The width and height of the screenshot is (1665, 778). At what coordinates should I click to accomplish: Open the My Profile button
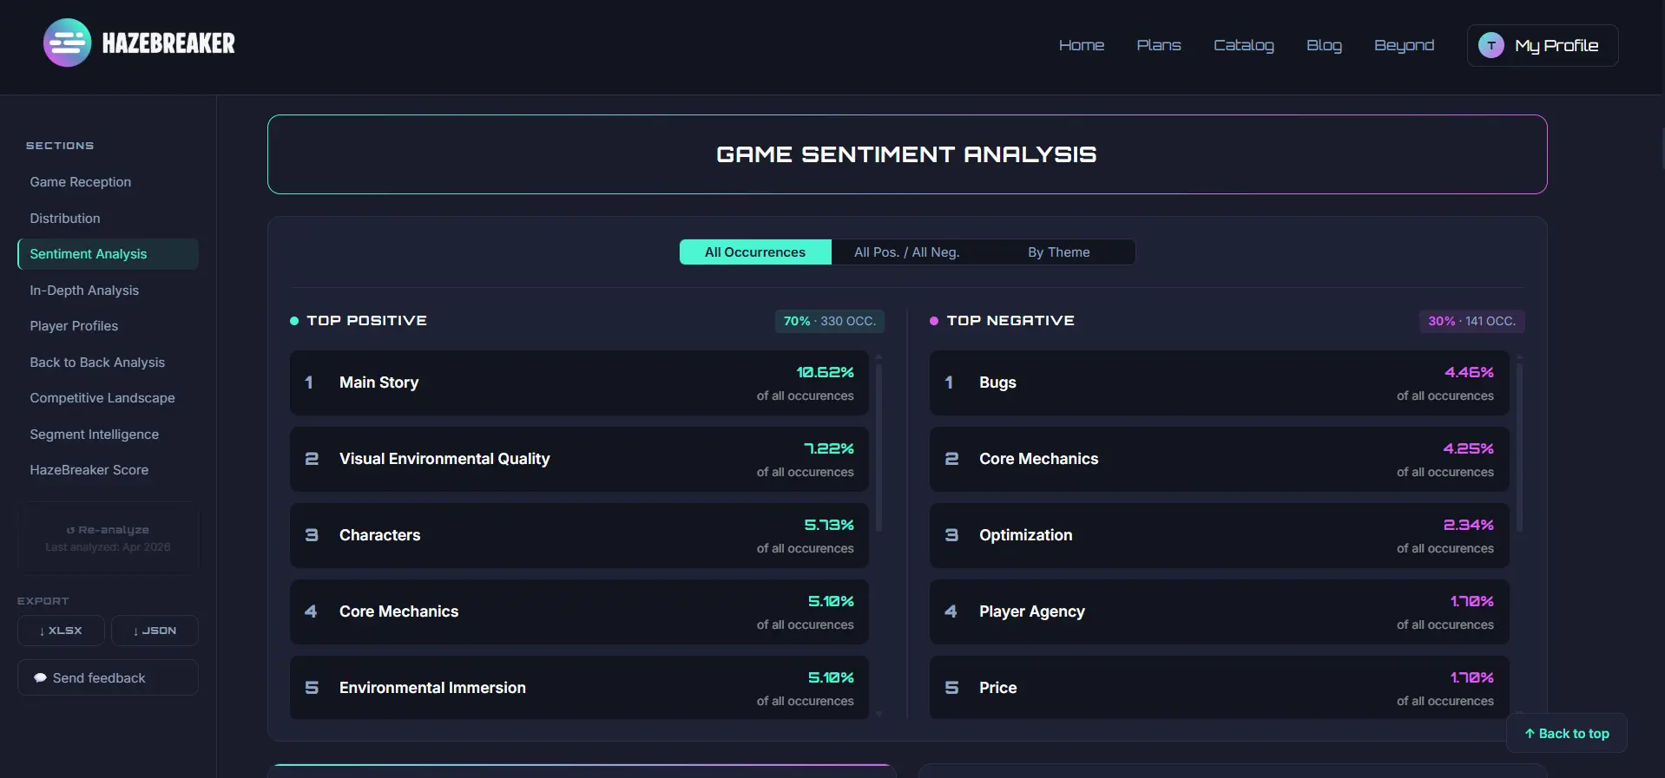point(1542,45)
